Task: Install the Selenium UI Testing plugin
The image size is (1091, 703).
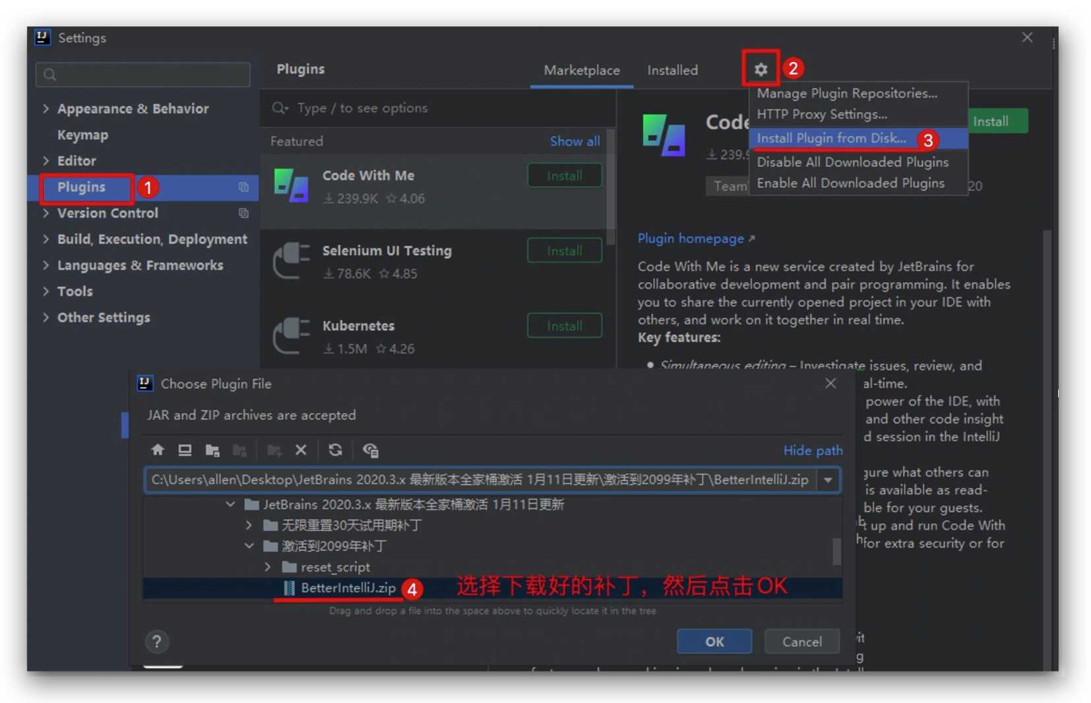Action: coord(564,251)
